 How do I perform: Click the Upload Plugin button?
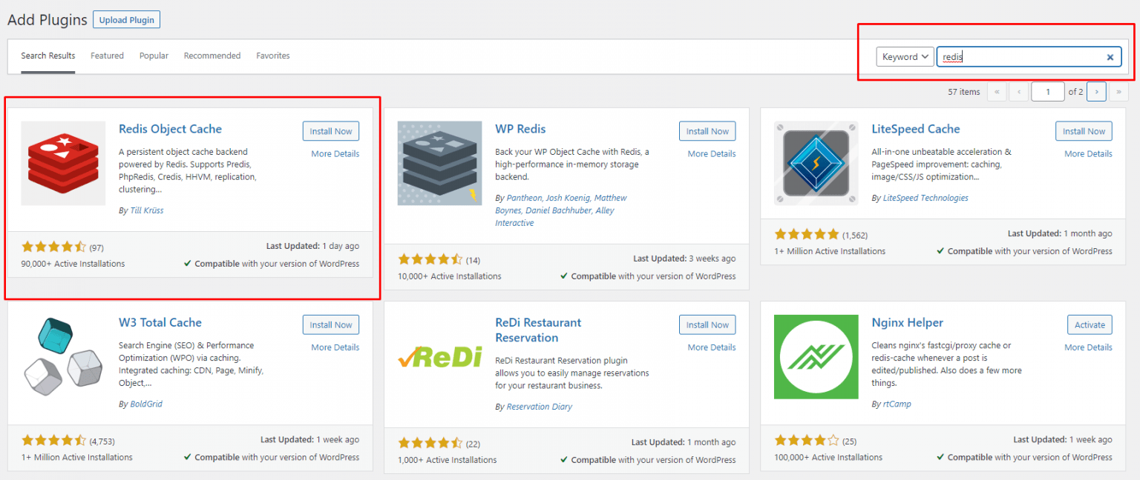tap(125, 19)
